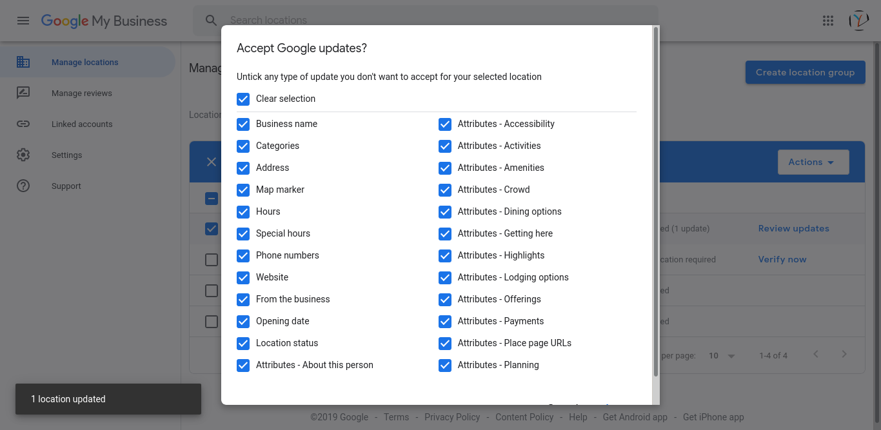Click the Settings gear icon

(23, 155)
